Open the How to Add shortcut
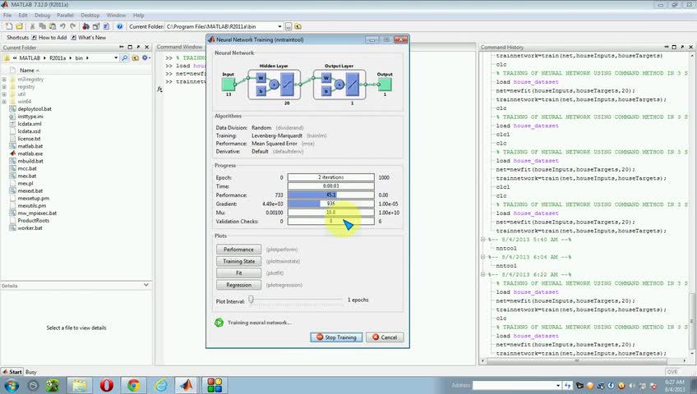This screenshot has width=697, height=394. (48, 38)
